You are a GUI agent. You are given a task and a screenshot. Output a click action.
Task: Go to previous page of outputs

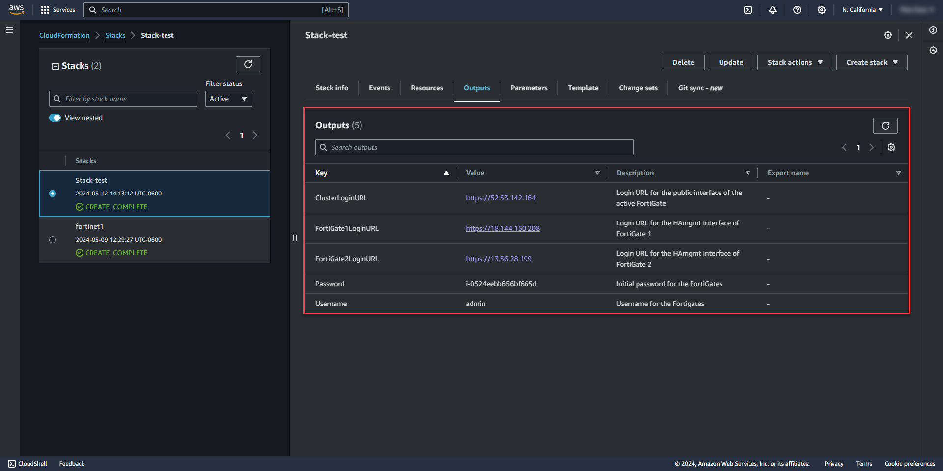(844, 147)
